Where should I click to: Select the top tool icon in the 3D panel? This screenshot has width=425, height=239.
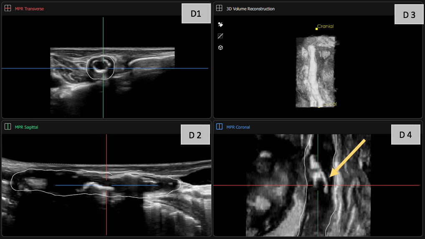pos(220,25)
